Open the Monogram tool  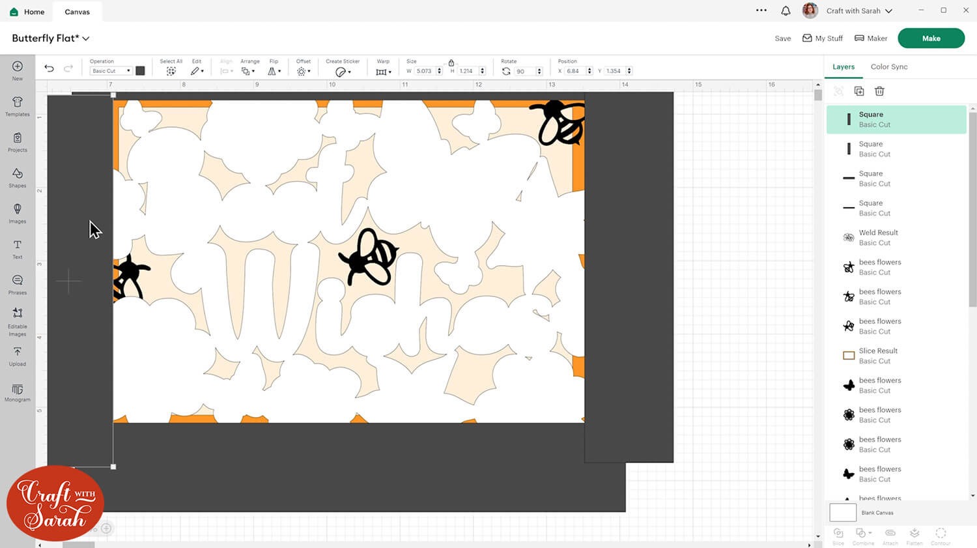pos(18,392)
